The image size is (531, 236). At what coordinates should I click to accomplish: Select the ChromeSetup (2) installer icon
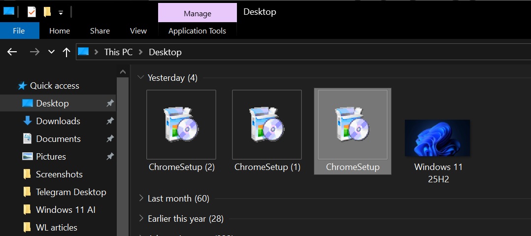point(181,124)
